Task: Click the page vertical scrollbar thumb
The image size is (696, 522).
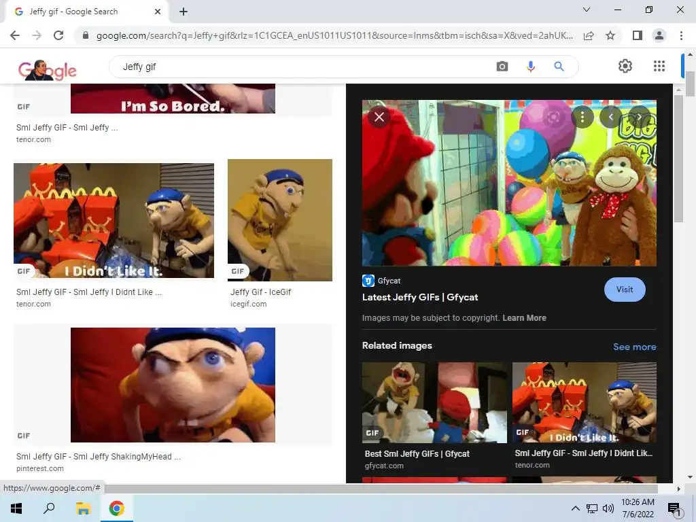Action: coord(691,84)
